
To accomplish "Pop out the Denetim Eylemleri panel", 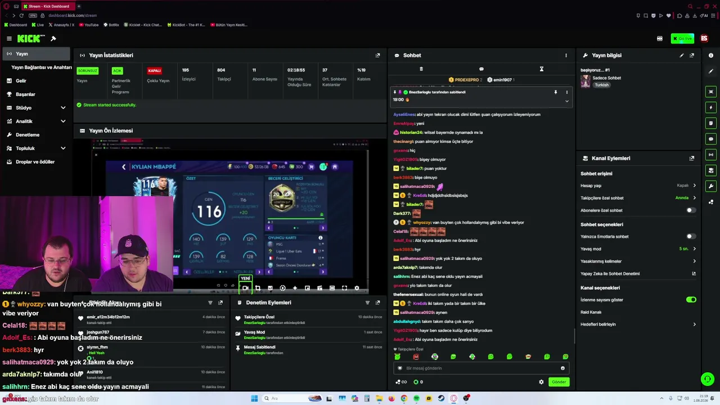I will [377, 303].
